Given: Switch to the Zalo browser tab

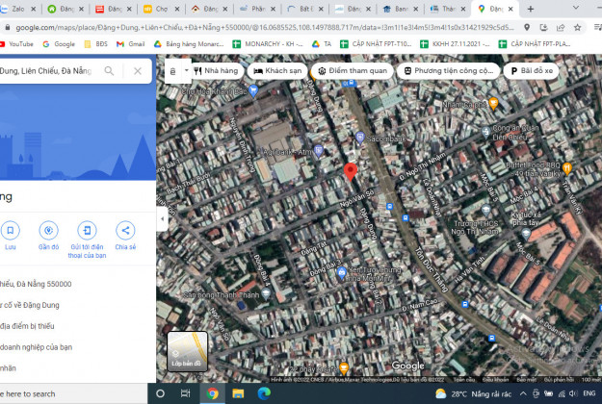Looking at the screenshot, I should [14, 9].
